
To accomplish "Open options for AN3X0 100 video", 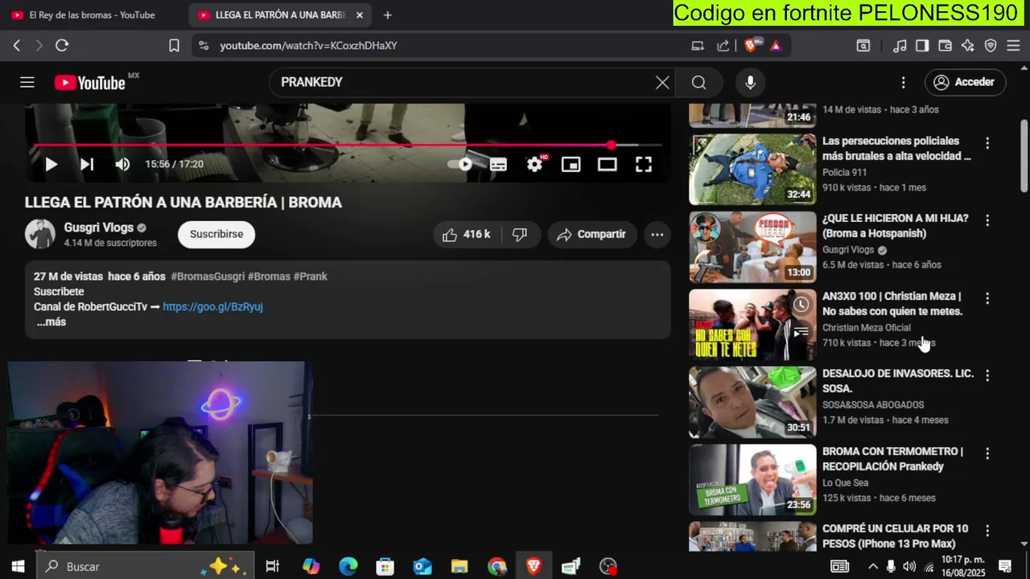I will tap(987, 298).
